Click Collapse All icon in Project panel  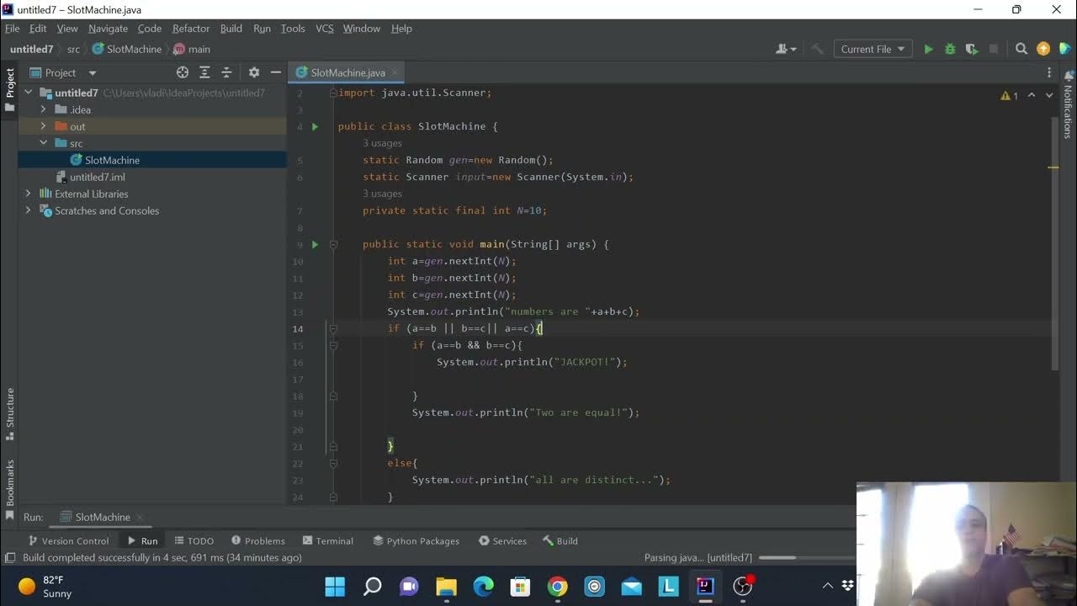click(226, 72)
